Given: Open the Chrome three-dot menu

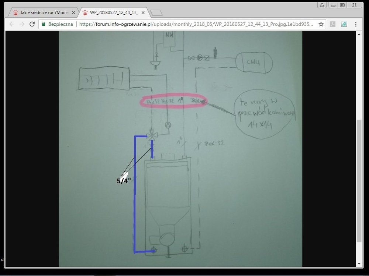Looking at the screenshot, I should click(356, 24).
